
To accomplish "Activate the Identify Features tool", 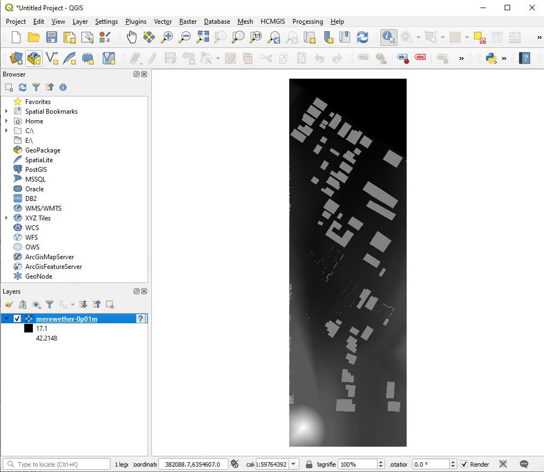I will click(x=388, y=37).
